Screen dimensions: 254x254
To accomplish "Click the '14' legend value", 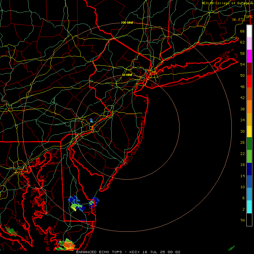I will pos(242,176).
